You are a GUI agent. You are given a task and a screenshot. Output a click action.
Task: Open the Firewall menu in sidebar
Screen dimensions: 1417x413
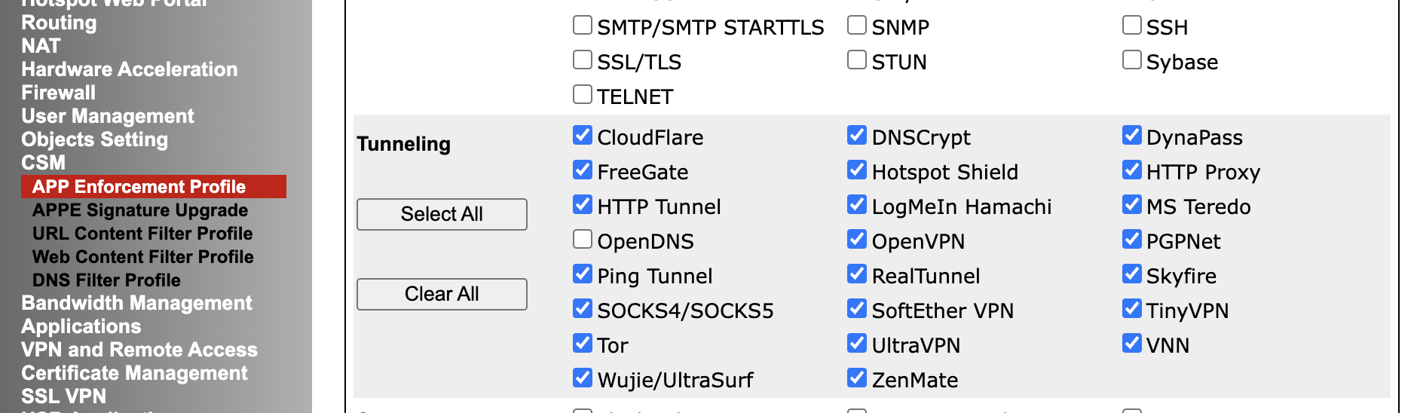58,93
